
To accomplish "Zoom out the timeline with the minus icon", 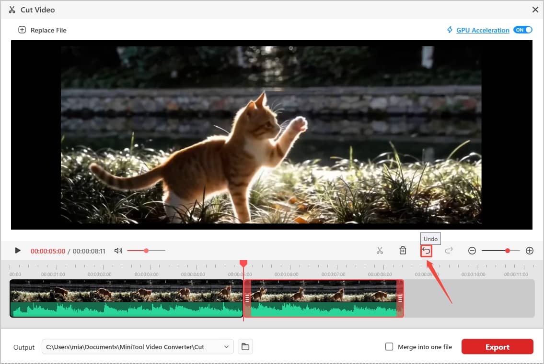I will coord(472,251).
